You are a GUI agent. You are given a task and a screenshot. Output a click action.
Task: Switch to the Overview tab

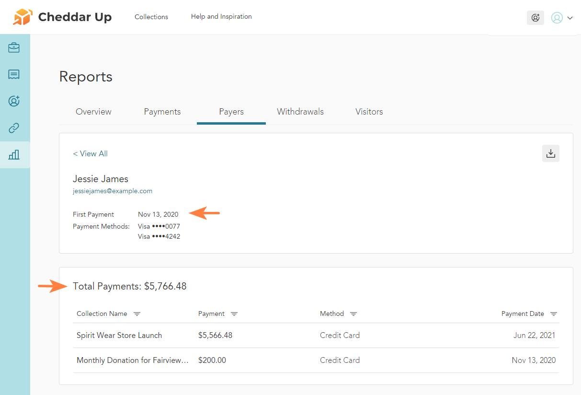click(x=93, y=112)
